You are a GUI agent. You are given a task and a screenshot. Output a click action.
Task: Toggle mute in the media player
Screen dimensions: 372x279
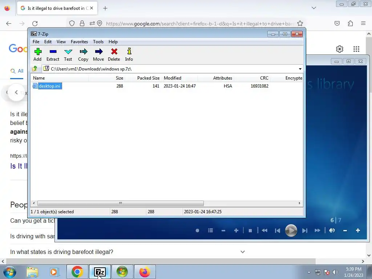(332, 230)
